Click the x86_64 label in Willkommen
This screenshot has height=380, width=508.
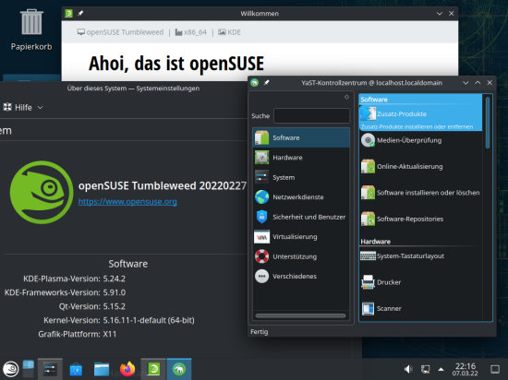point(196,32)
